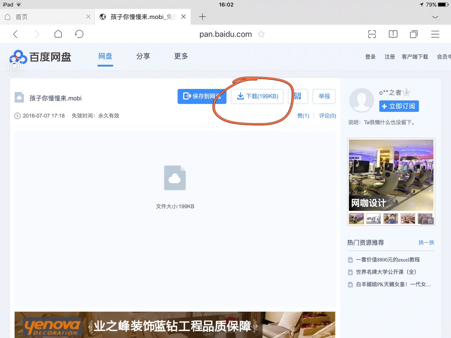
Task: Click the 举报 button
Action: pos(324,96)
